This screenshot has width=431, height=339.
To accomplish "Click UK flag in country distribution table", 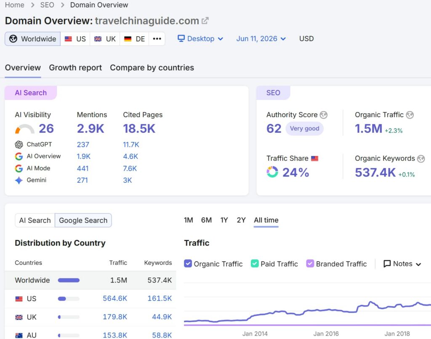I will coord(19,317).
